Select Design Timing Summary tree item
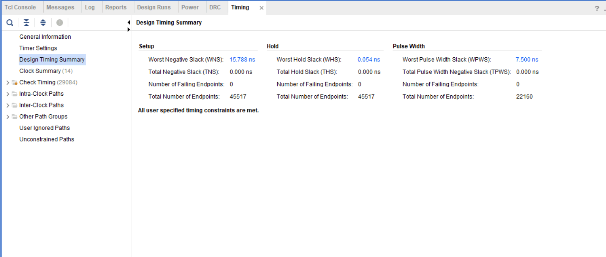Screen dimensions: 606x257 click(x=52, y=60)
